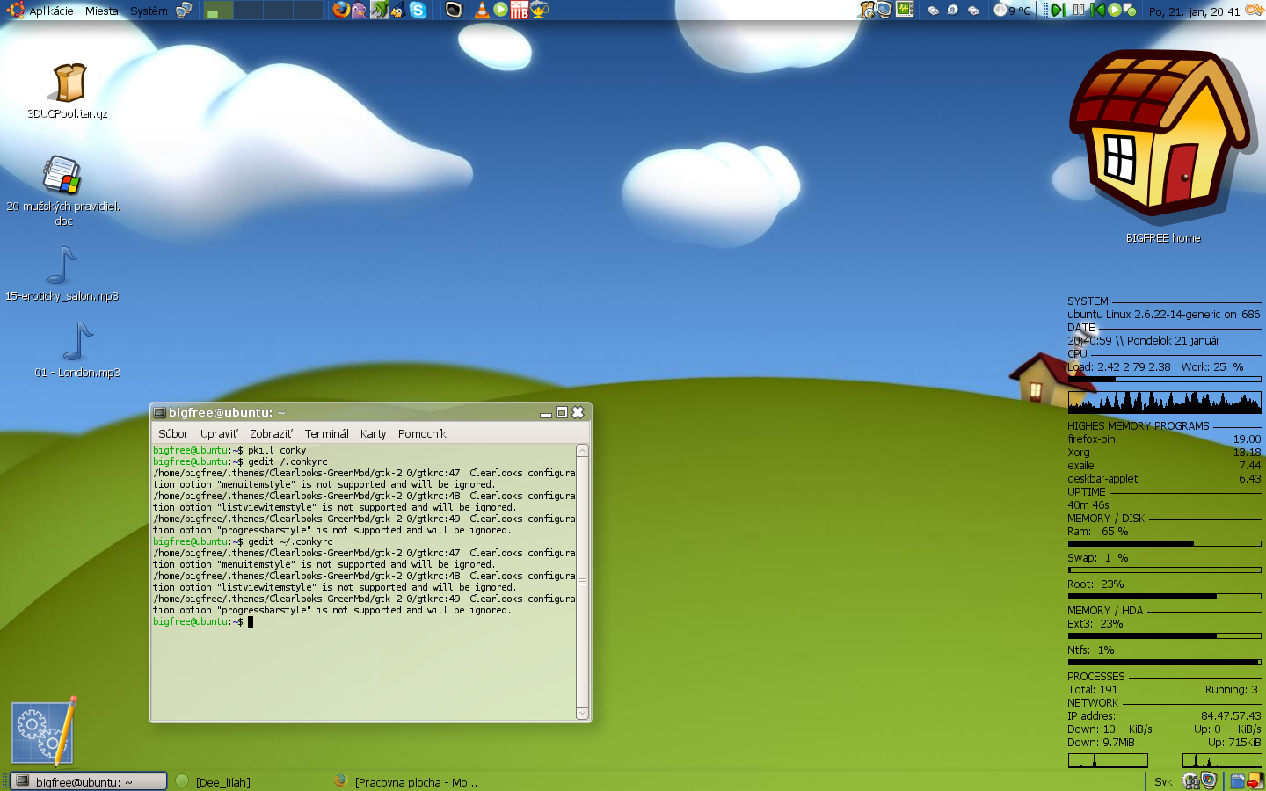This screenshot has height=791, width=1266.
Task: Open Pidgin messenger from the panel
Action: pos(360,11)
